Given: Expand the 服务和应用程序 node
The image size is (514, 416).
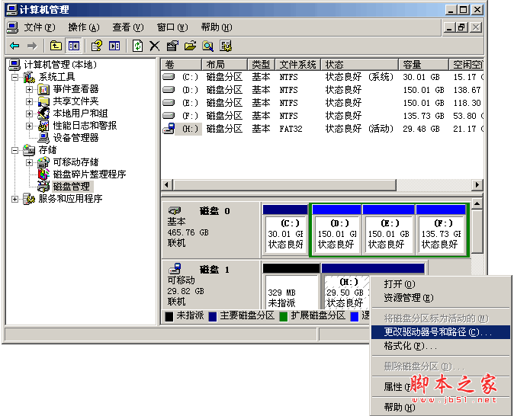Looking at the screenshot, I should click(14, 199).
